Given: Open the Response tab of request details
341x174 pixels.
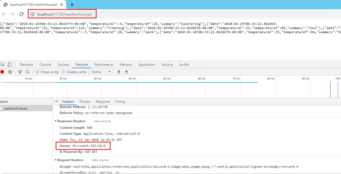Looking at the screenshot, I should pos(103,101).
